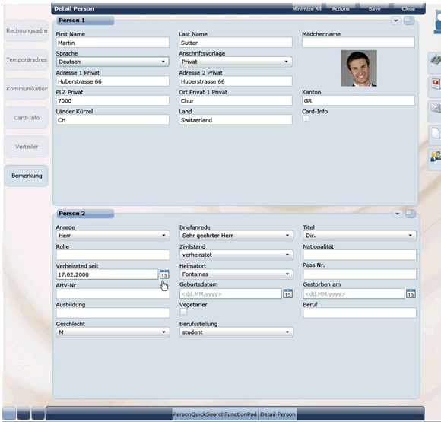Click the empty Ausbildung field
The image size is (441, 422).
point(113,313)
